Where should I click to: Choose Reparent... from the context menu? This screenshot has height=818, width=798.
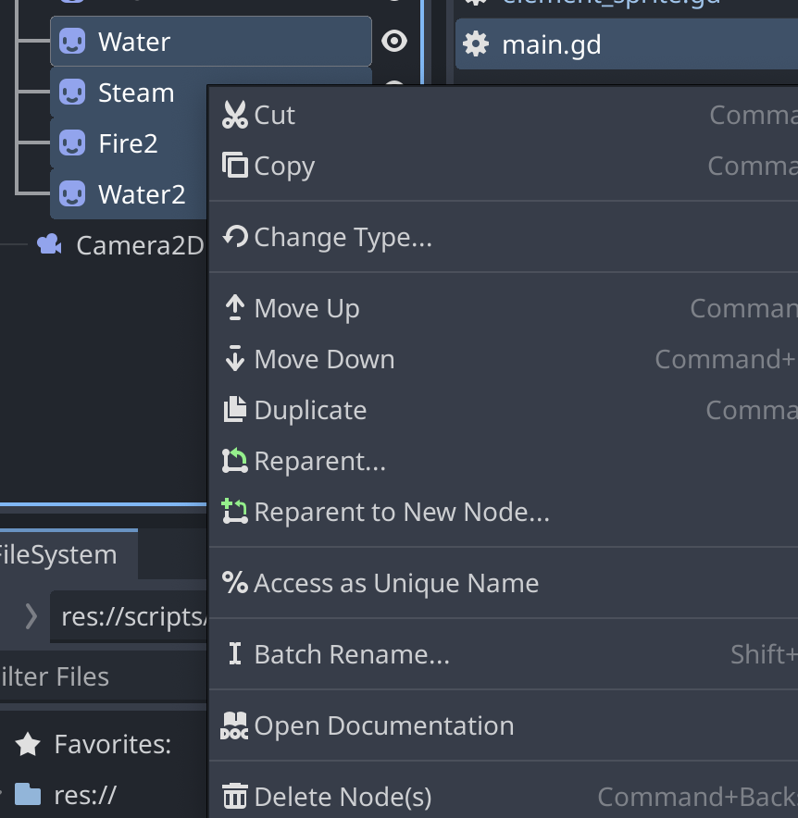[319, 461]
